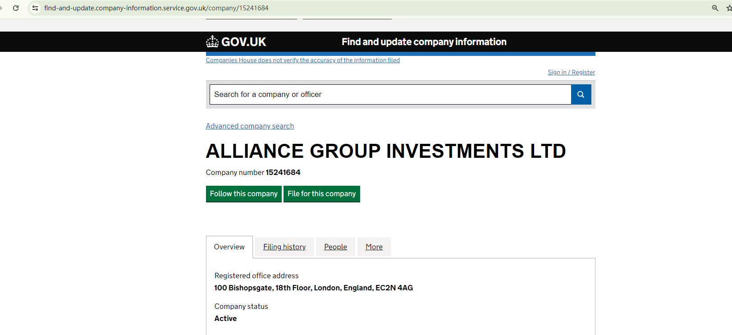Click the zoom magnifier icon in address bar
Screen dimensions: 732x335
(x=715, y=8)
